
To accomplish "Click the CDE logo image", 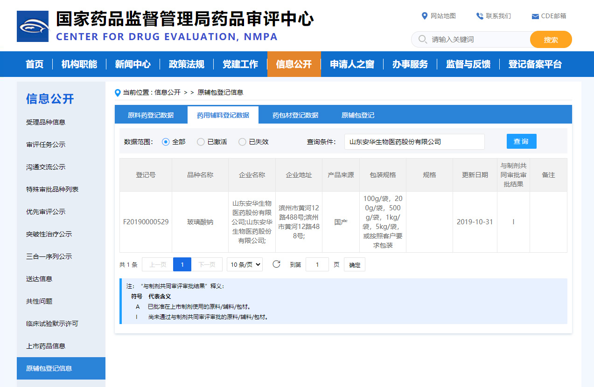I will point(33,26).
